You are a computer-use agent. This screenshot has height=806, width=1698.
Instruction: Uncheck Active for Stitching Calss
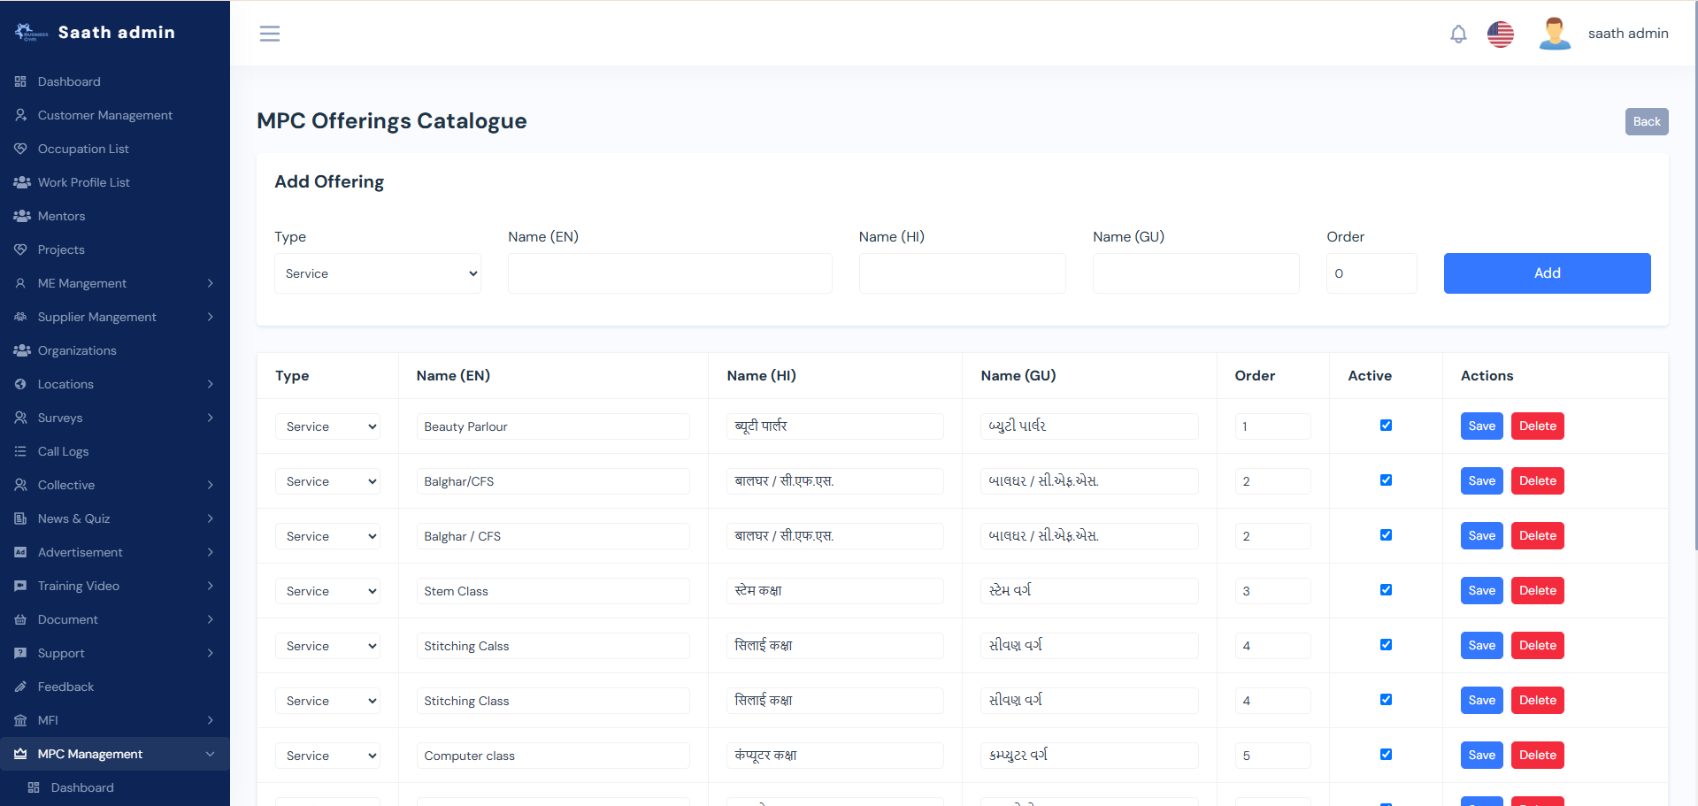tap(1386, 645)
